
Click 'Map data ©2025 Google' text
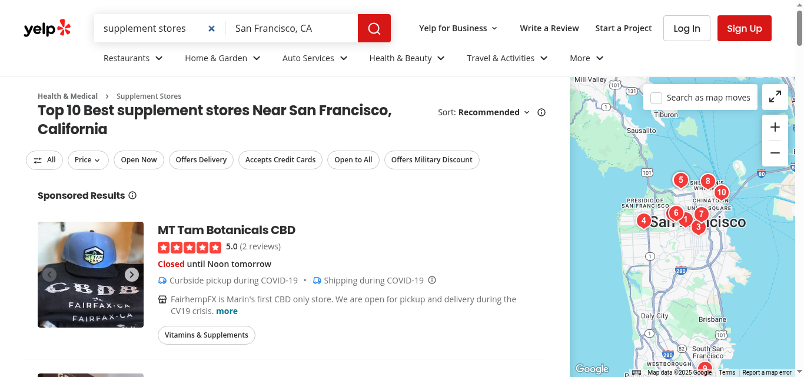pyautogui.click(x=680, y=372)
